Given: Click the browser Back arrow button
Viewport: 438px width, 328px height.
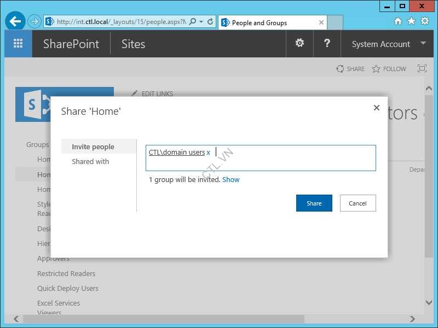Looking at the screenshot, I should [x=15, y=22].
